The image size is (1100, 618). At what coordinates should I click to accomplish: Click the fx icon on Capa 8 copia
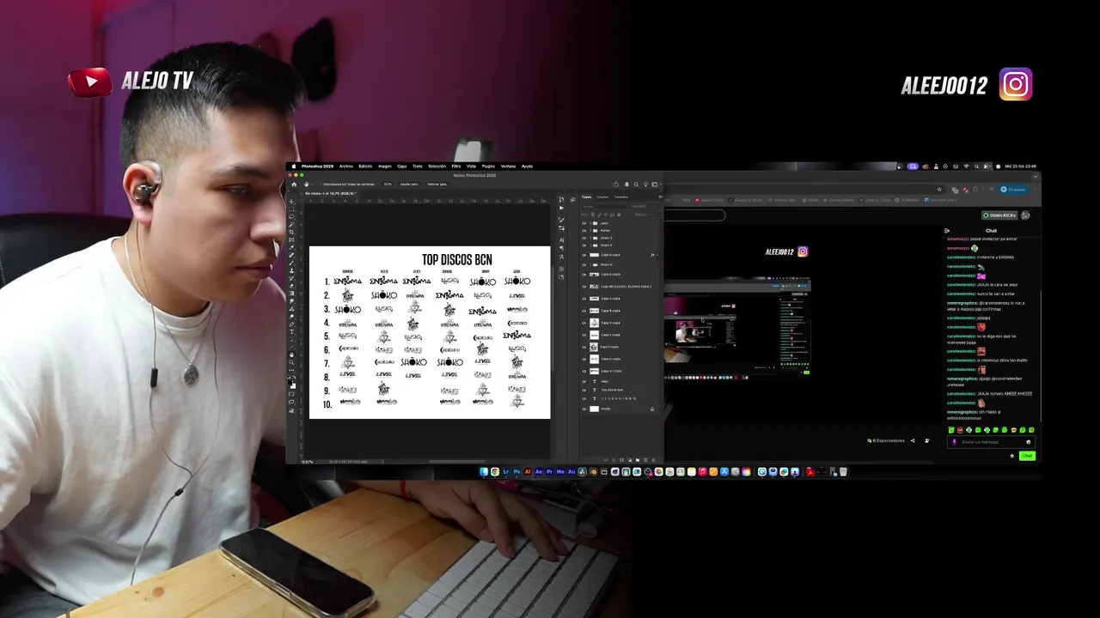pyautogui.click(x=652, y=255)
